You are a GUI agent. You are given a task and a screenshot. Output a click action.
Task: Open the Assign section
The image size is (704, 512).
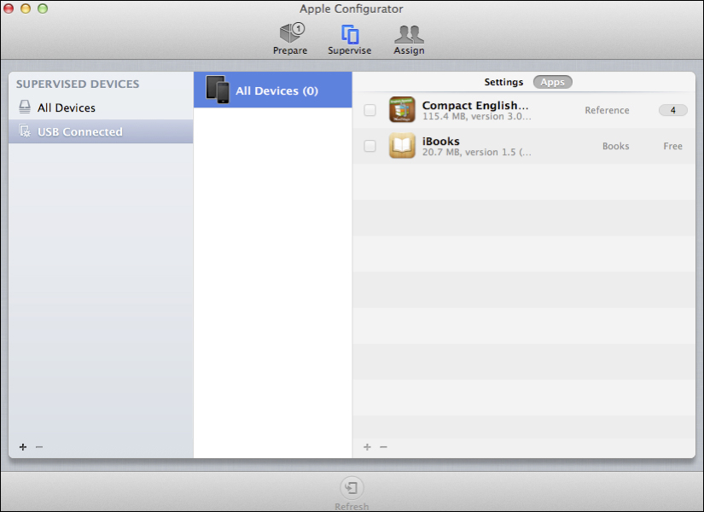409,39
